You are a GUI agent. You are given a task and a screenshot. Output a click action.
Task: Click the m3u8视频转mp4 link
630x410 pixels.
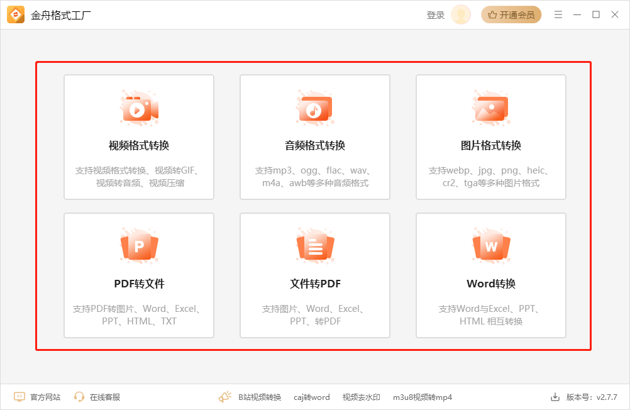tap(423, 397)
